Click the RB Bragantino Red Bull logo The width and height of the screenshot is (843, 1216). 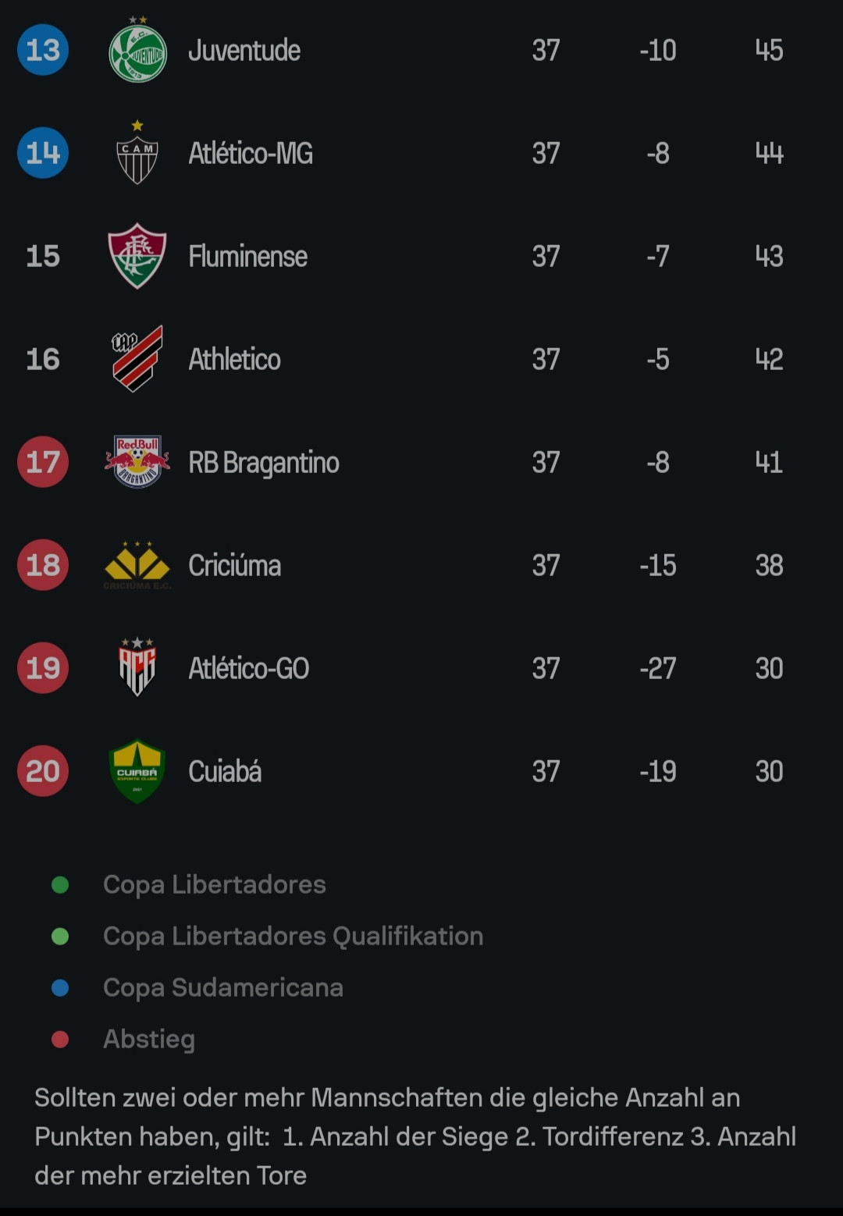click(x=137, y=462)
